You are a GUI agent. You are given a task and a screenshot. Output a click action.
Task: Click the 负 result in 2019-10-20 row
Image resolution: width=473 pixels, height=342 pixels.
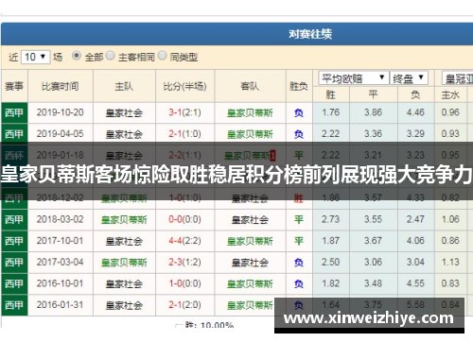[299, 112]
